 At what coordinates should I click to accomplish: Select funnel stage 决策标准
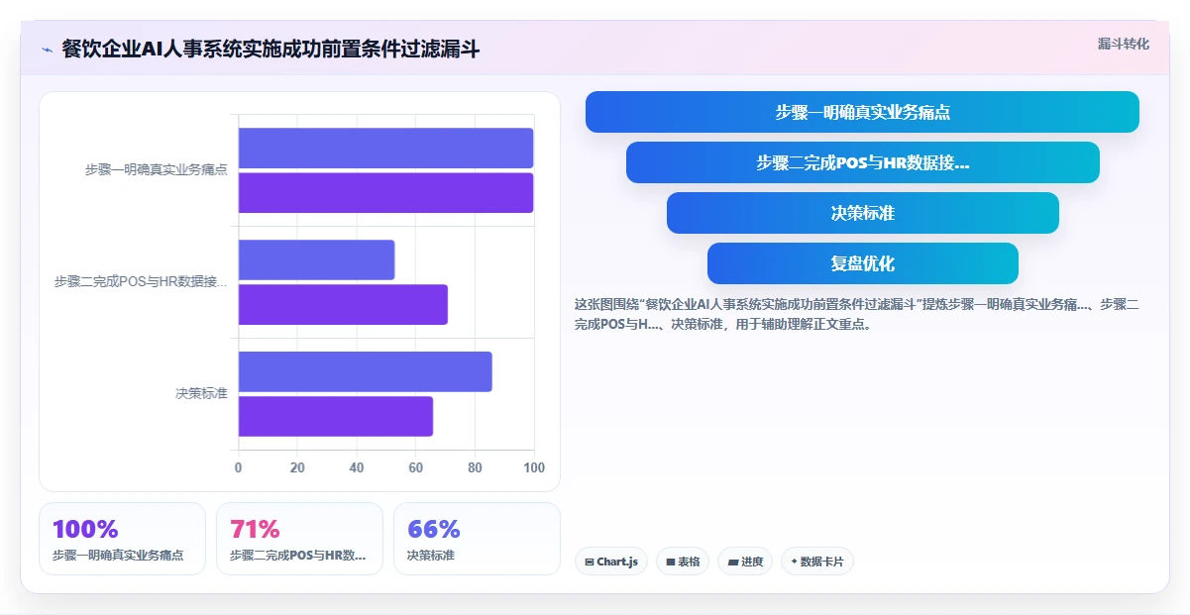862,213
